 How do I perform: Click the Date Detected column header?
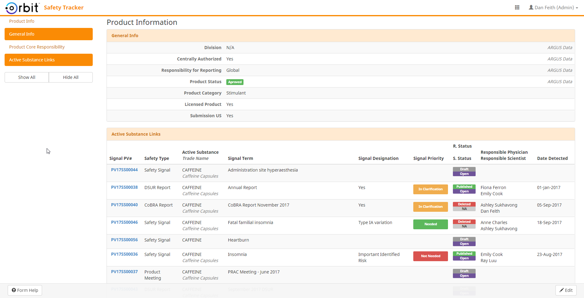coord(552,158)
